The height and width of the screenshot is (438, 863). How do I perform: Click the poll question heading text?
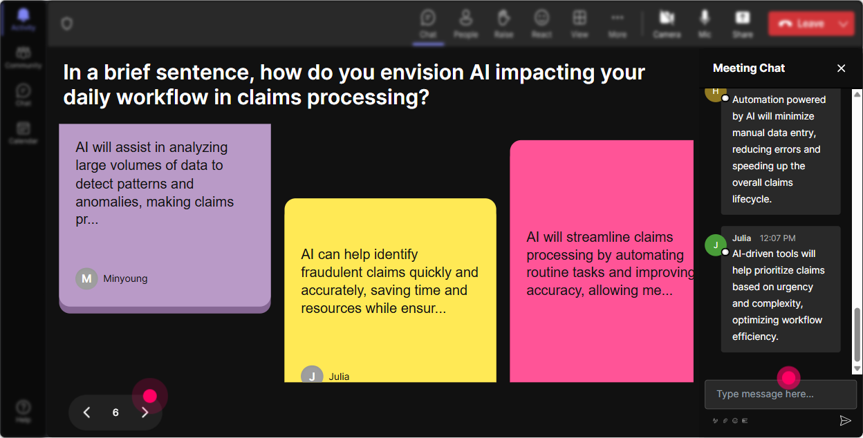[x=354, y=84]
